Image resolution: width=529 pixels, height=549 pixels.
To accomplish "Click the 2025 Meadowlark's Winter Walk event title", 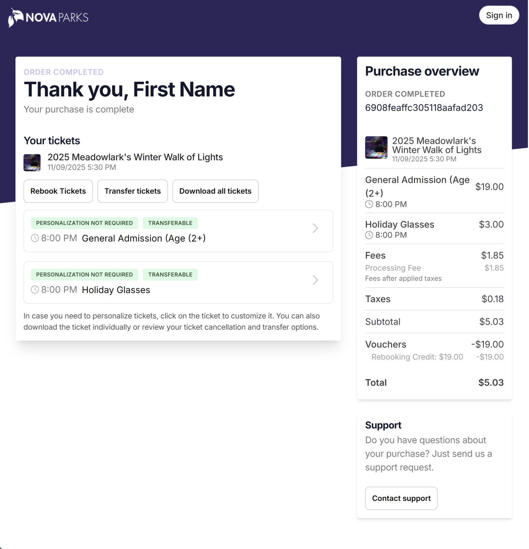I will click(135, 157).
